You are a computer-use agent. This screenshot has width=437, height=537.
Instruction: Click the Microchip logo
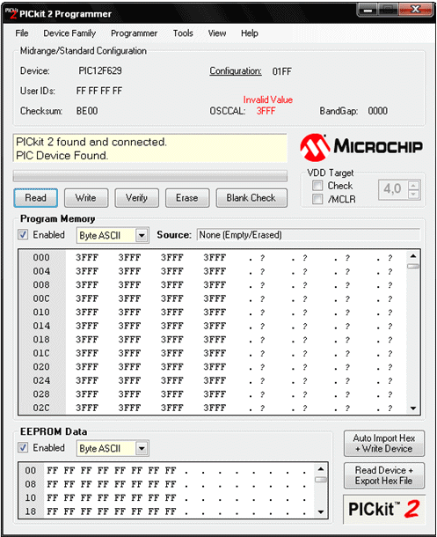pos(361,148)
